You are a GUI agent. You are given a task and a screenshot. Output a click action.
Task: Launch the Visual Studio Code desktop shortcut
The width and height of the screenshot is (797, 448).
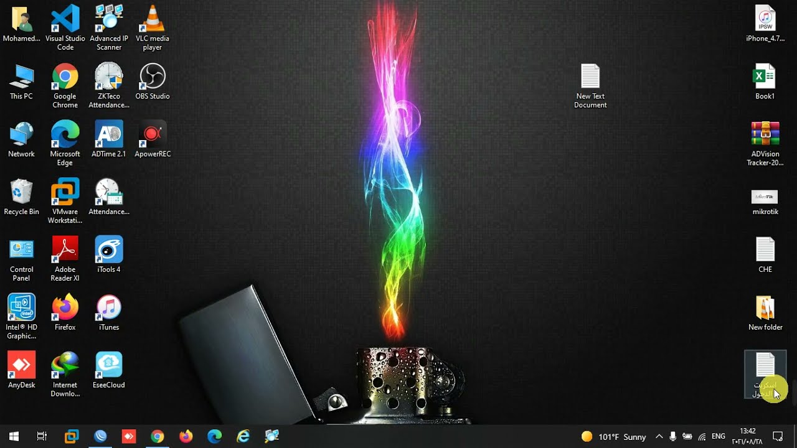click(x=65, y=28)
